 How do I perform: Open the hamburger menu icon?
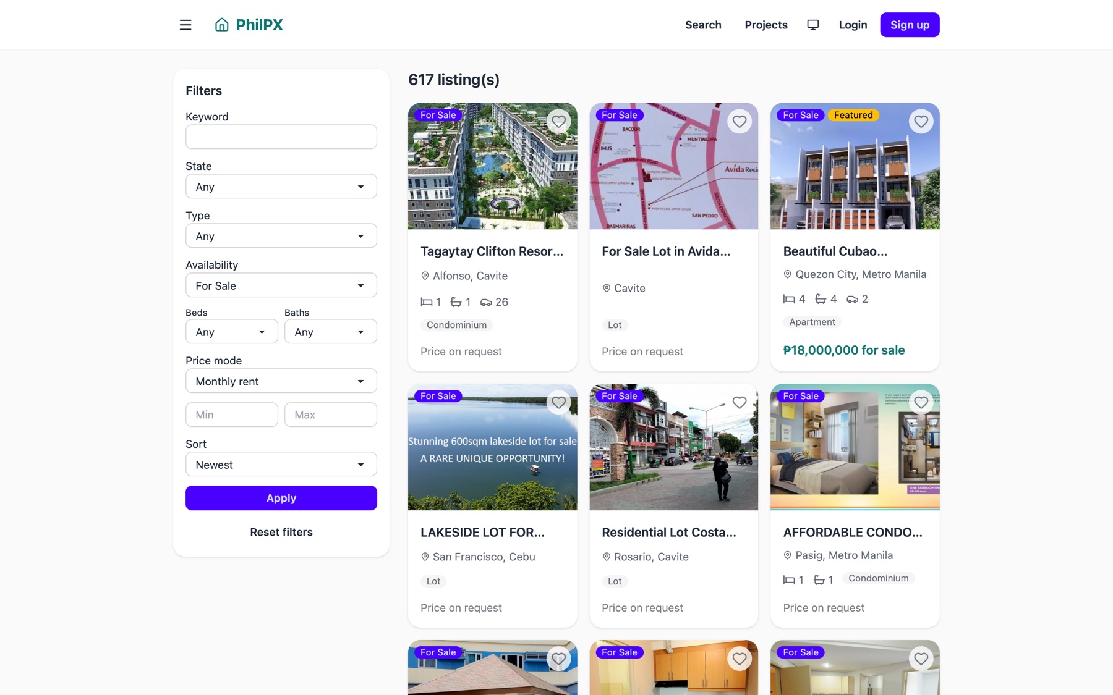pos(185,25)
